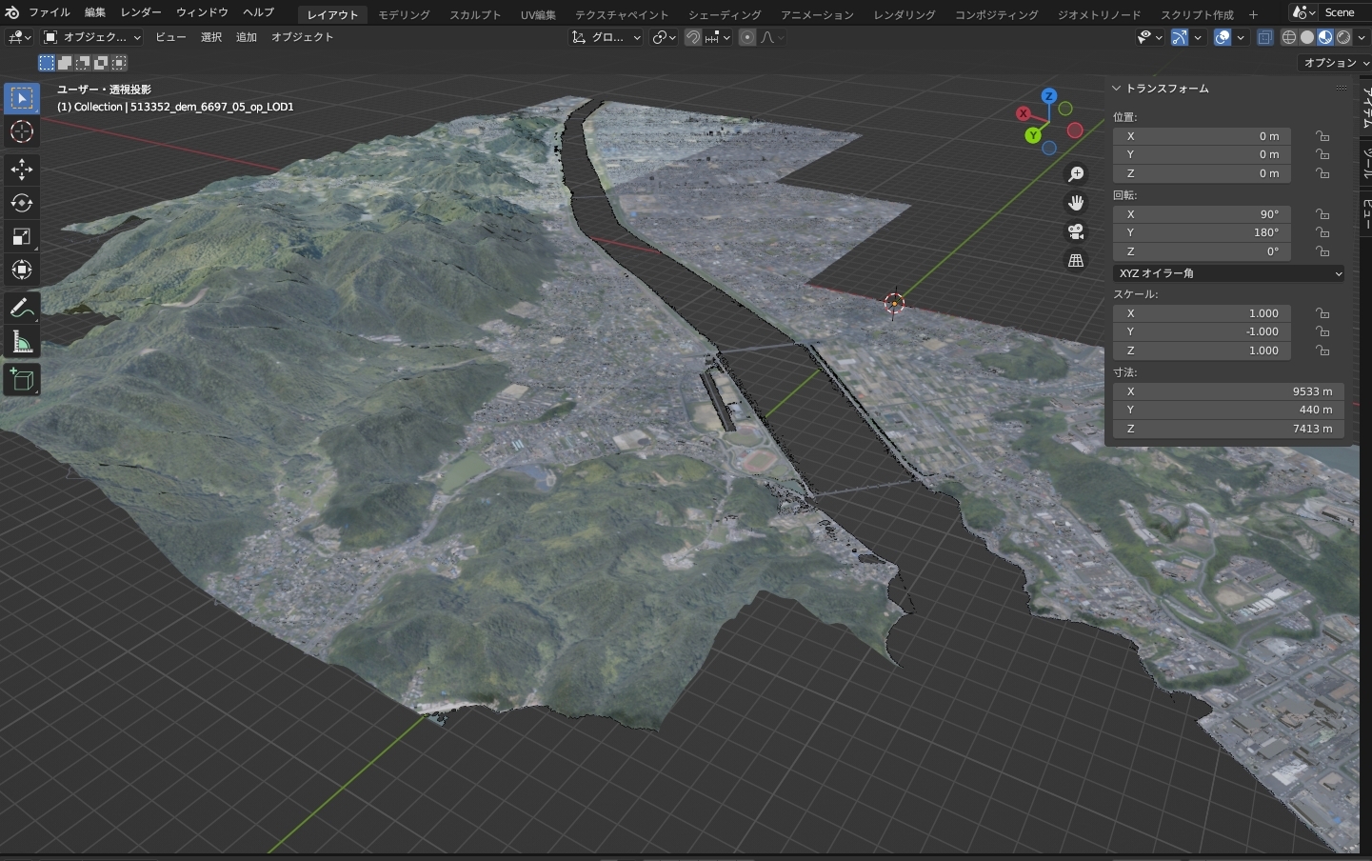Click the Z axis on the navigation gizmo

click(1048, 96)
